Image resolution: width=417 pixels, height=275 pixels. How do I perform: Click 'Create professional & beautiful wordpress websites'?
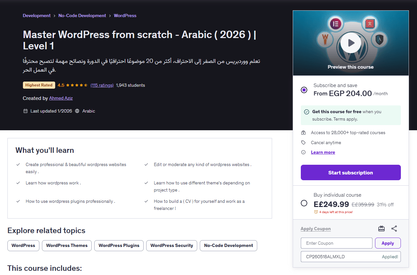pyautogui.click(x=76, y=168)
